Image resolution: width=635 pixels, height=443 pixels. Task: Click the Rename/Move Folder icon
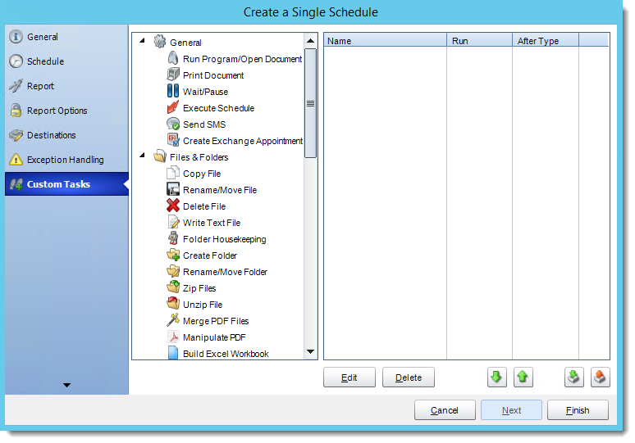point(173,271)
